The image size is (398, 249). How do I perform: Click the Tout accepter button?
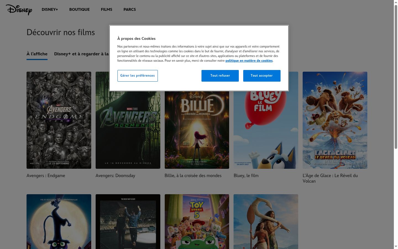tap(262, 76)
